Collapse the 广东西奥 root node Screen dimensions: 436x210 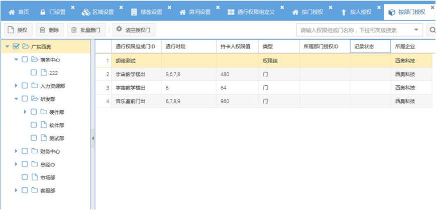(x=7, y=46)
